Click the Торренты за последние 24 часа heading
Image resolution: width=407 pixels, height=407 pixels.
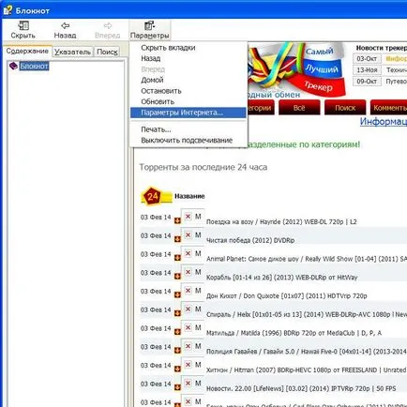[203, 167]
